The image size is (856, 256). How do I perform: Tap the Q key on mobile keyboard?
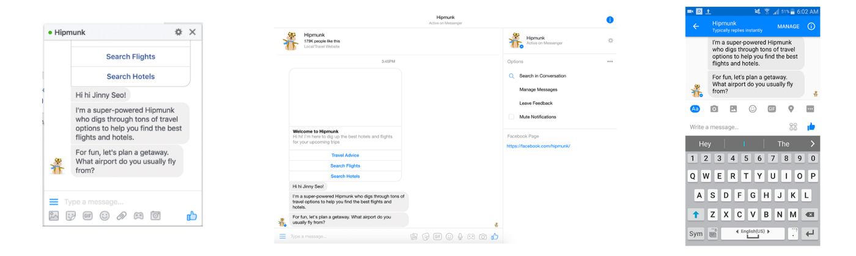click(693, 176)
